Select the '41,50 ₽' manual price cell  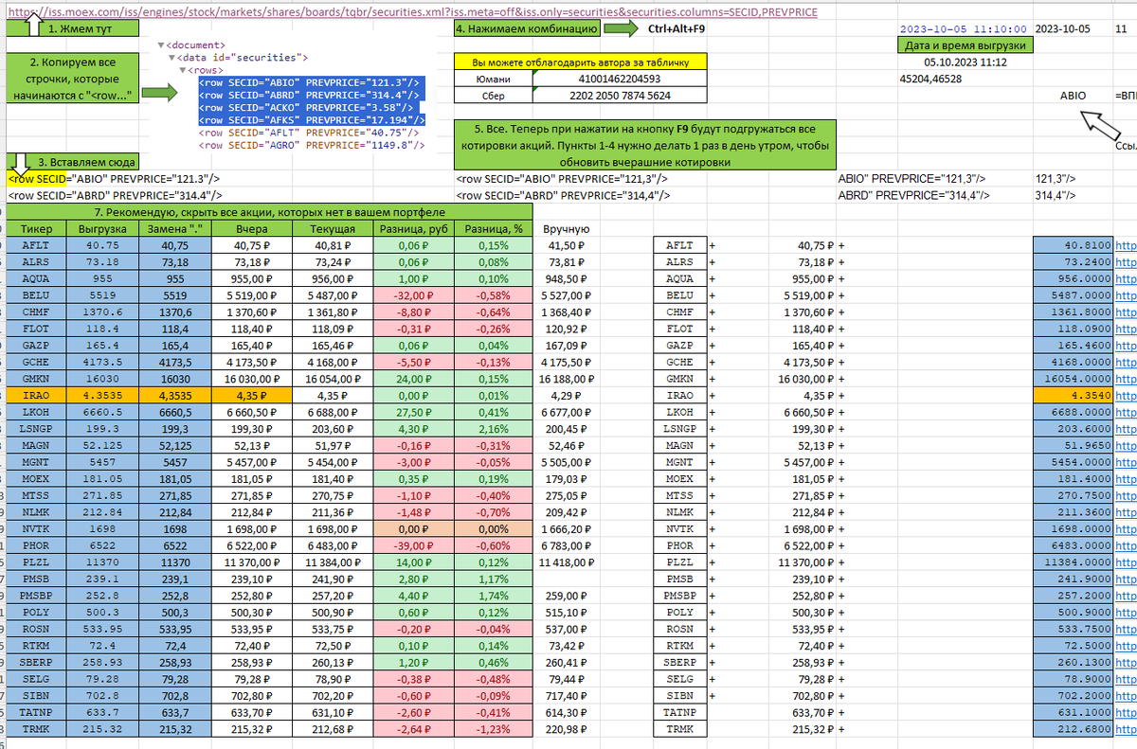pos(566,245)
